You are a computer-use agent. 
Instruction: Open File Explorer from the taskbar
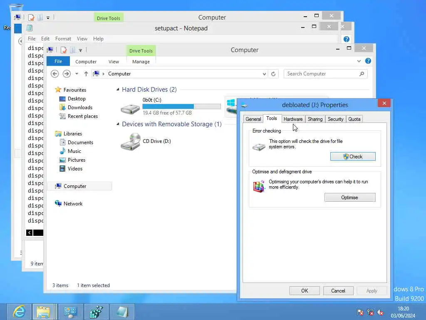(x=43, y=312)
